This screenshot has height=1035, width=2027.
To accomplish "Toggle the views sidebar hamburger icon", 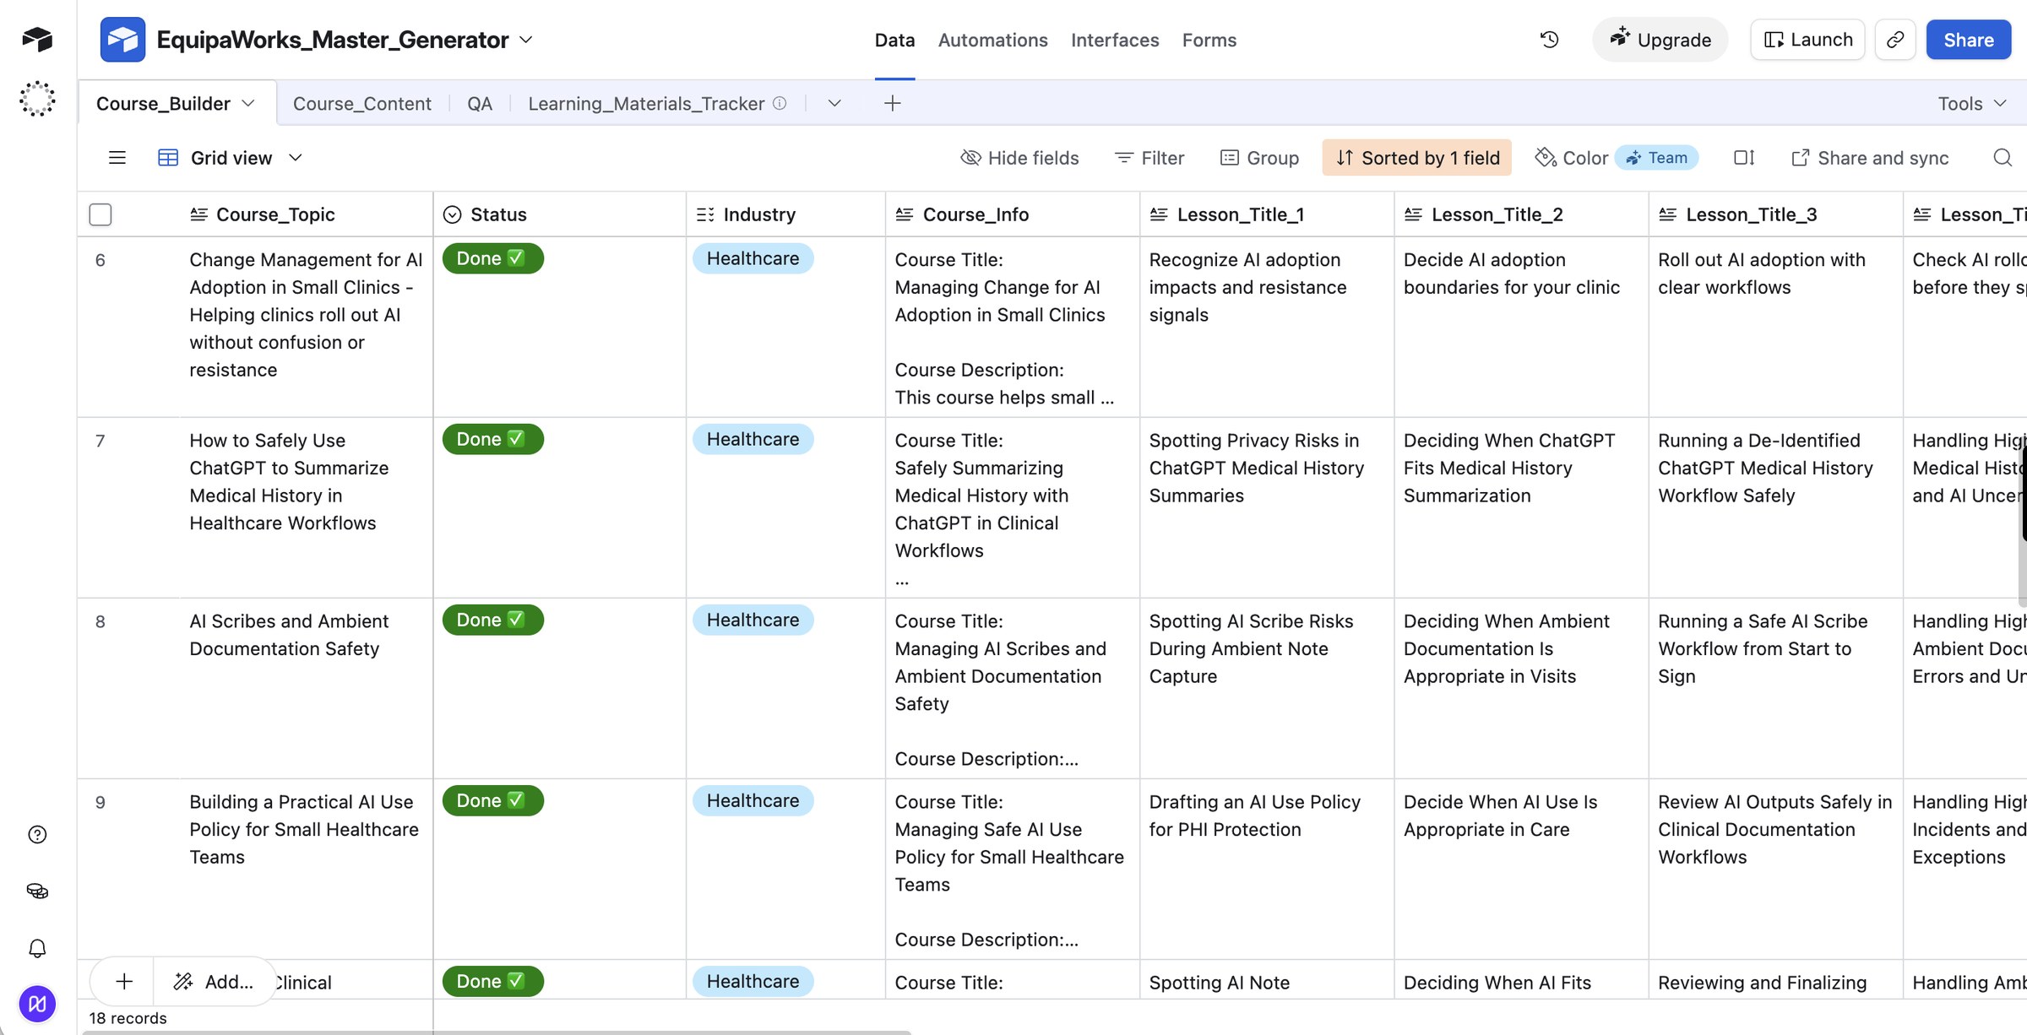I will (x=117, y=158).
